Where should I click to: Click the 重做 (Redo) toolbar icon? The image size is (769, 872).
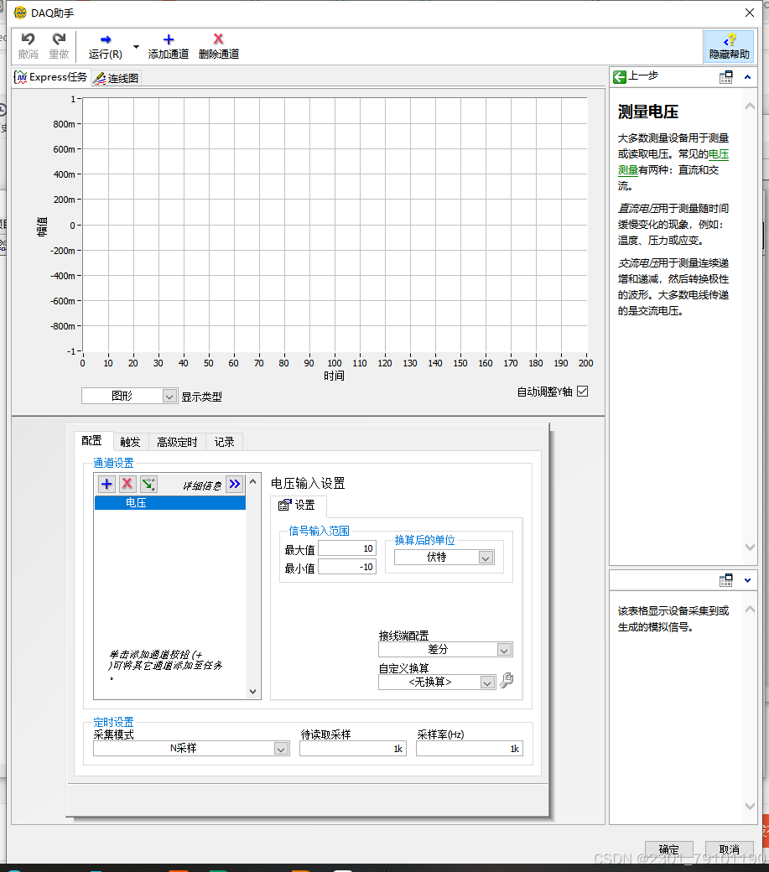59,40
